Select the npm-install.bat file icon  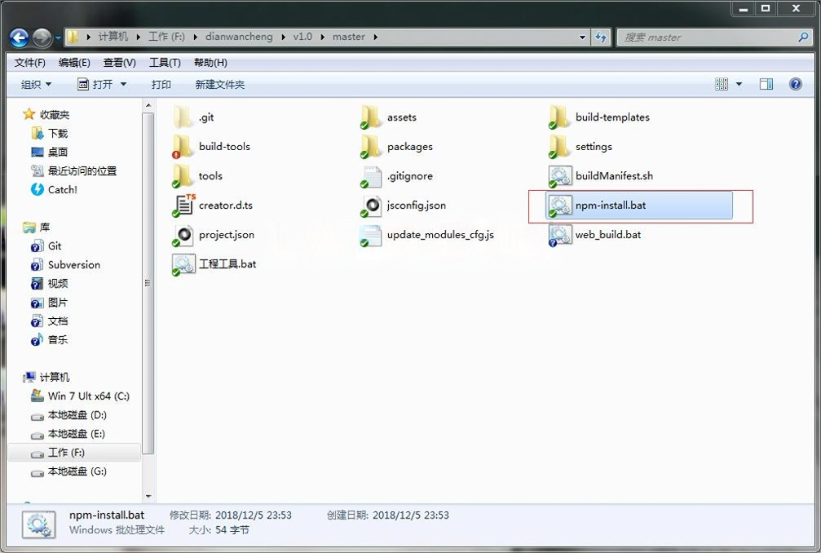click(559, 206)
